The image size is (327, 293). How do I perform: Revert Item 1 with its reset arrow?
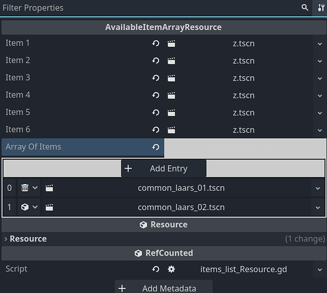click(155, 43)
